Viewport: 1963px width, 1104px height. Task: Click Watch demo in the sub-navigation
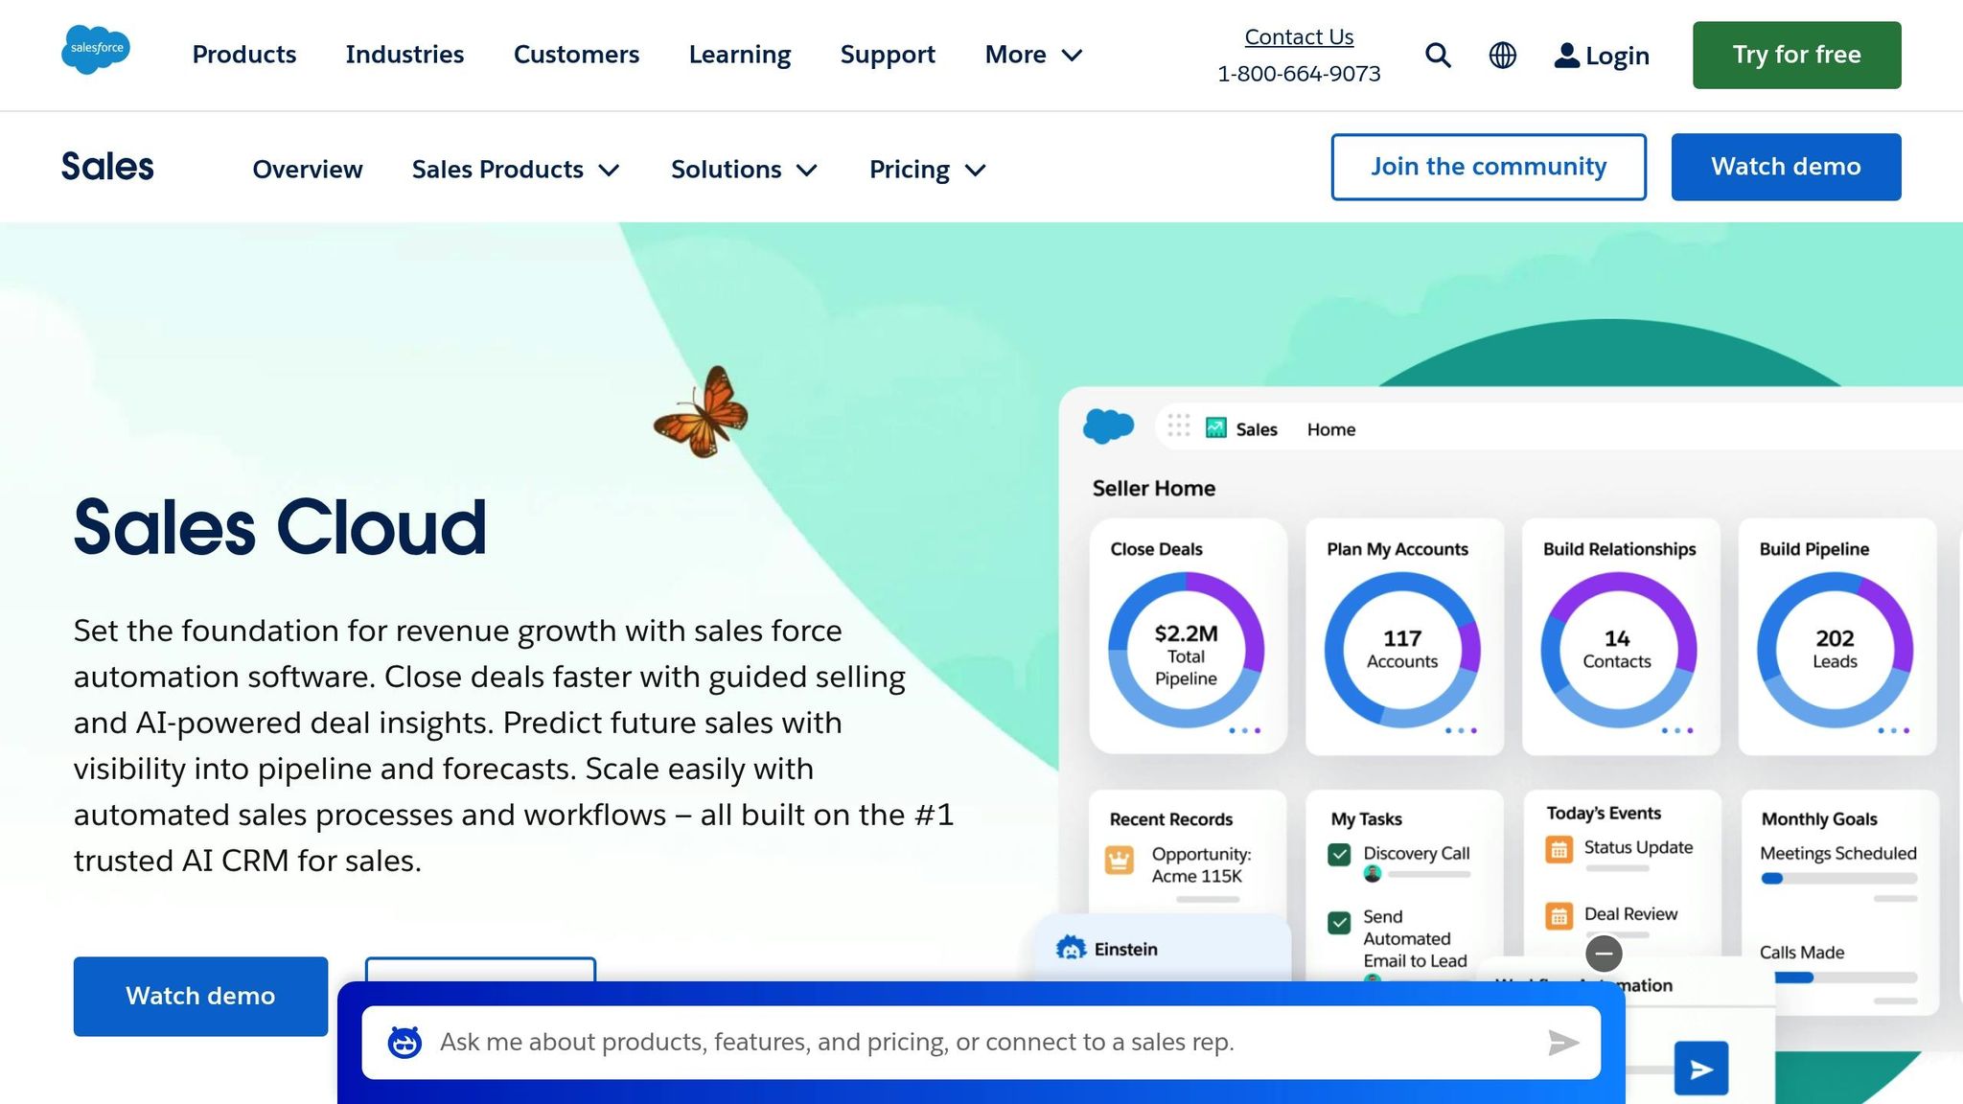pos(1786,167)
